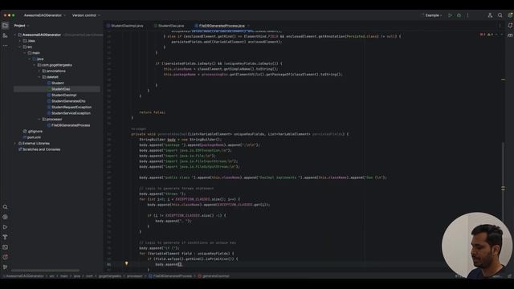Click gogettergeeks breadcrumb in navigation bar
514x289 pixels.
[x=109, y=276]
